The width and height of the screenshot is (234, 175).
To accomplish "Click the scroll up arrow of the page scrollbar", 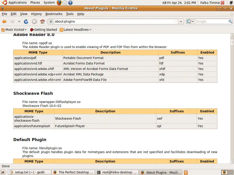I will point(232,35).
